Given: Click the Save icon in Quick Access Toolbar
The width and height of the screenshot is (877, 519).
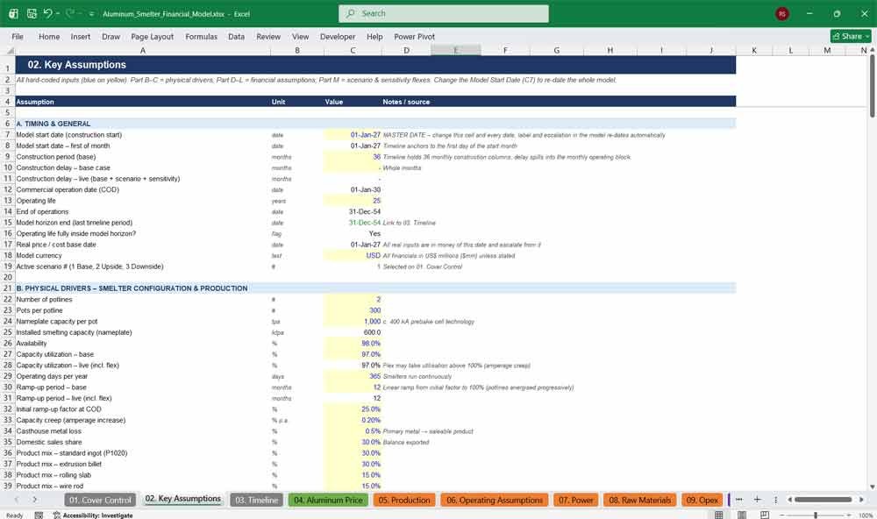Looking at the screenshot, I should click(x=32, y=13).
